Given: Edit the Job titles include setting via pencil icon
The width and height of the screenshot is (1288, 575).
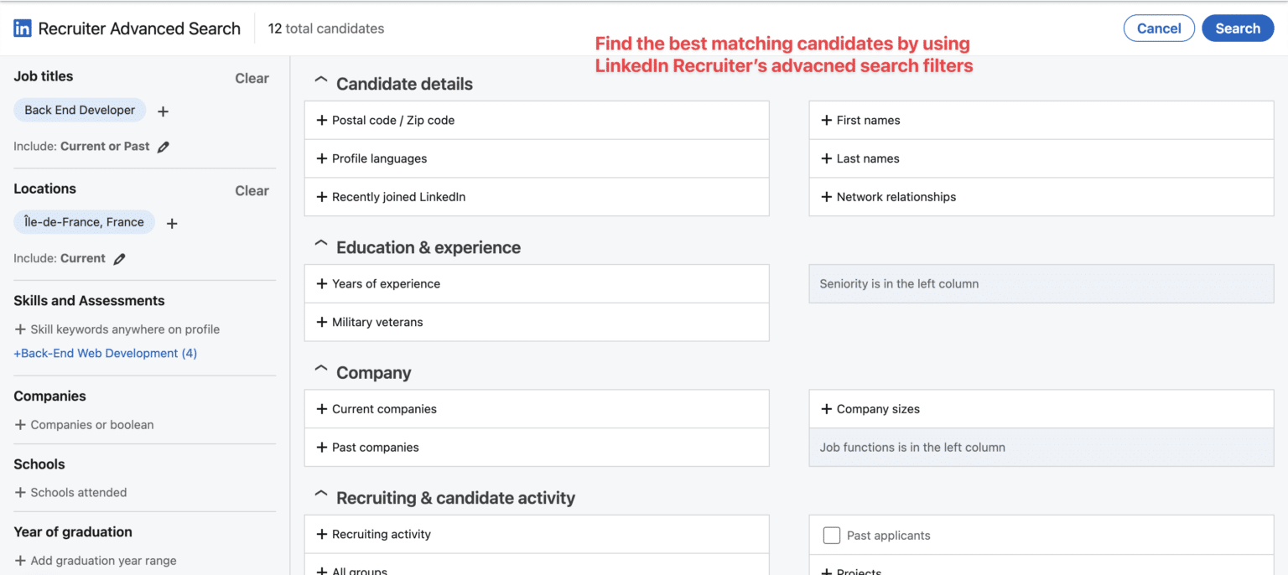Looking at the screenshot, I should 164,146.
